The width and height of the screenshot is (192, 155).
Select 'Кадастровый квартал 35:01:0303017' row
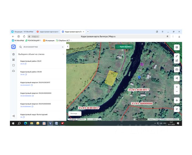point(42,84)
